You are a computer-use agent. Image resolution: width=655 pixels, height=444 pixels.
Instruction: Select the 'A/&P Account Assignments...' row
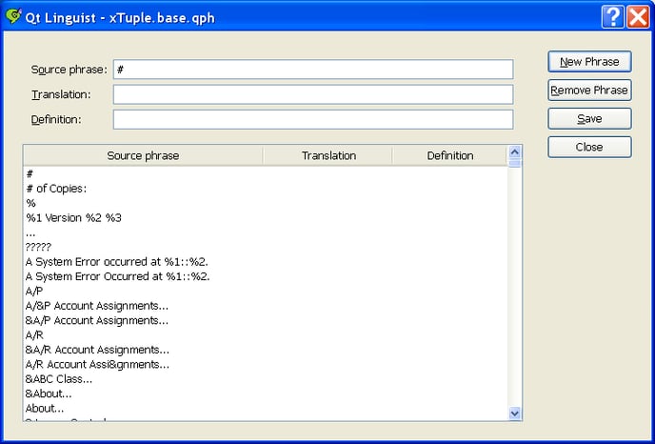point(97,306)
